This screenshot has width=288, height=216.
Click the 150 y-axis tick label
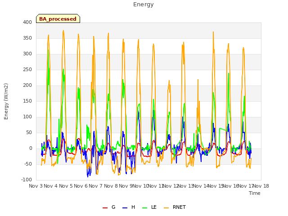pos(27,101)
